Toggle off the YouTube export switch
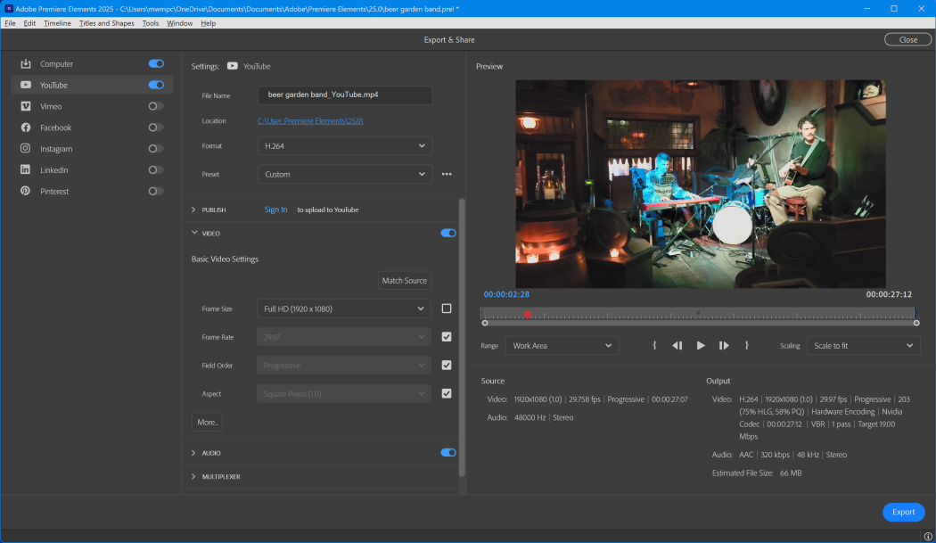 156,85
